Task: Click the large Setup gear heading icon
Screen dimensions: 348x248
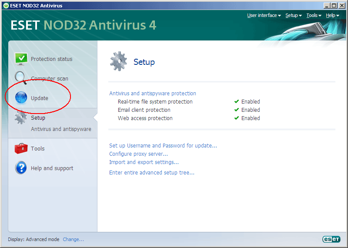Action: click(118, 61)
